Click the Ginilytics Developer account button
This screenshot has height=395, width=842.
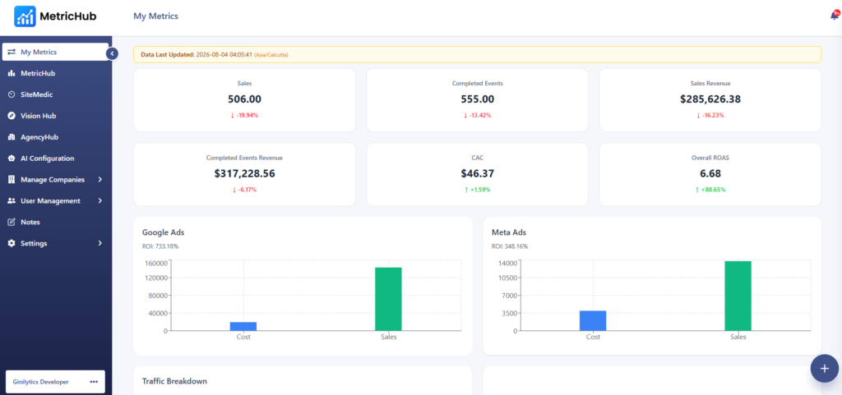pyautogui.click(x=55, y=382)
